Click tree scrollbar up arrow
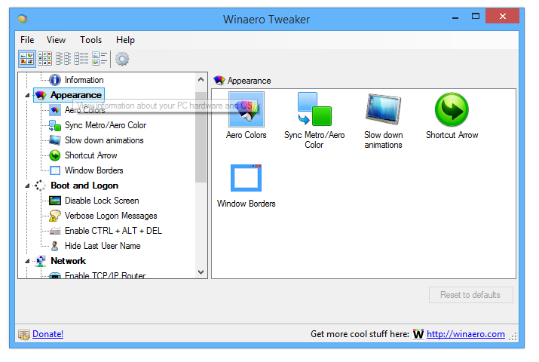This screenshot has width=539, height=362. (x=201, y=79)
